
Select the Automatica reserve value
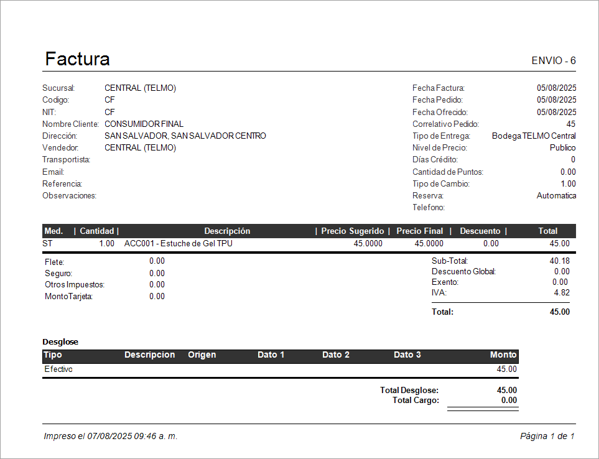tap(556, 195)
